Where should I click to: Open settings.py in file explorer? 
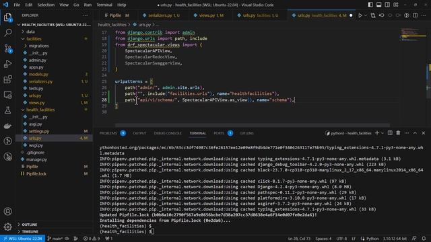(39, 131)
